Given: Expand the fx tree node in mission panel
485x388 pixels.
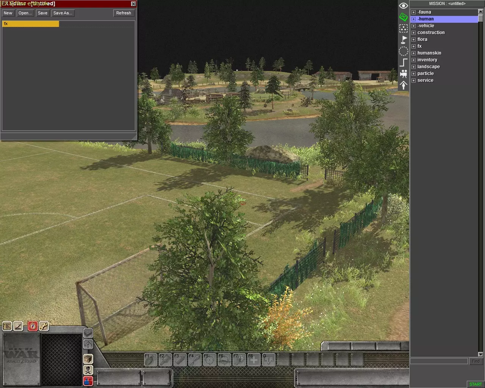Looking at the screenshot, I should click(413, 46).
